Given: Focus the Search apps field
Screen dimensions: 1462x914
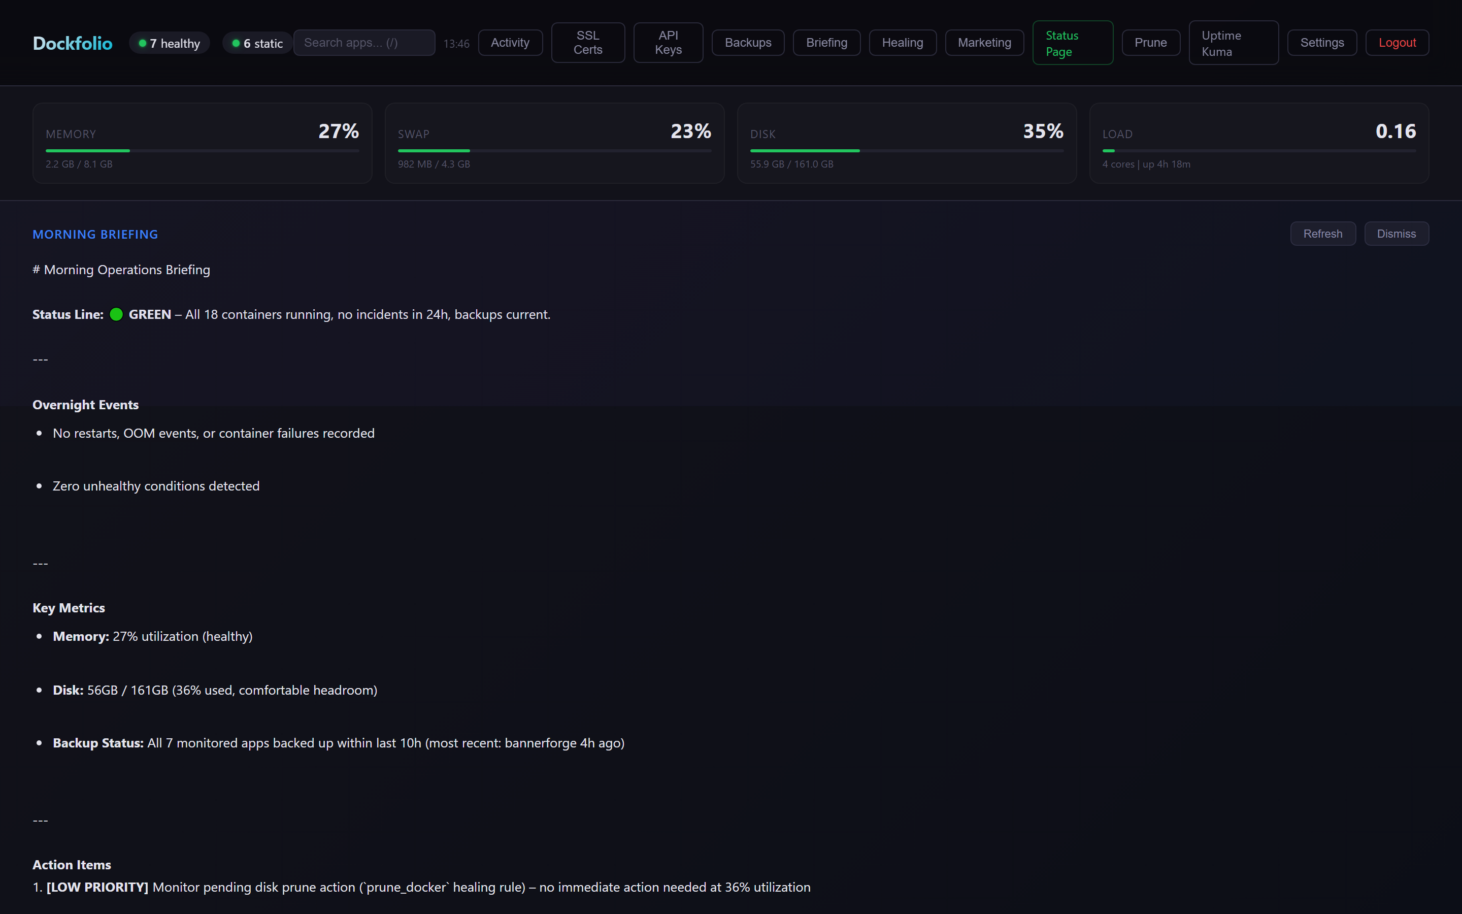Looking at the screenshot, I should coord(363,43).
